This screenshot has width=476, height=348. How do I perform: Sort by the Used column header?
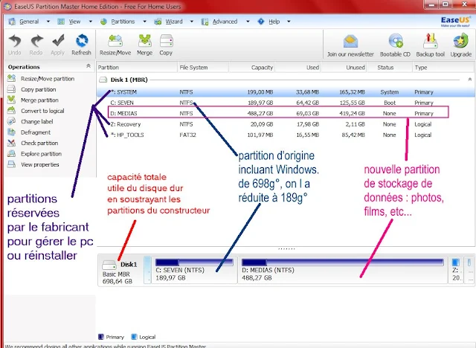pyautogui.click(x=297, y=68)
